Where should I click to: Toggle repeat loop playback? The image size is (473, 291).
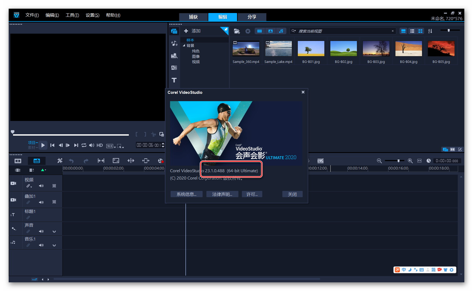pyautogui.click(x=84, y=145)
